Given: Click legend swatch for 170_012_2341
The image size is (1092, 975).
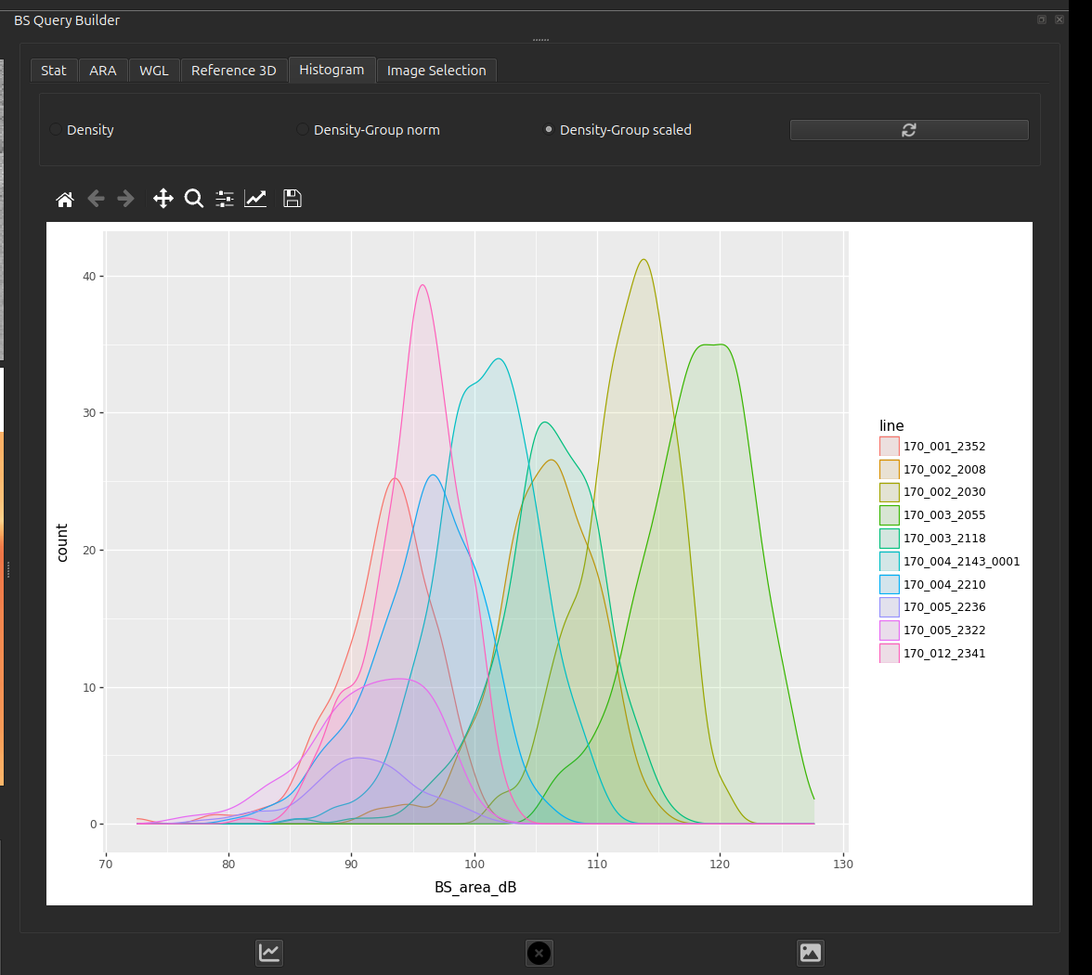Looking at the screenshot, I should click(x=890, y=654).
